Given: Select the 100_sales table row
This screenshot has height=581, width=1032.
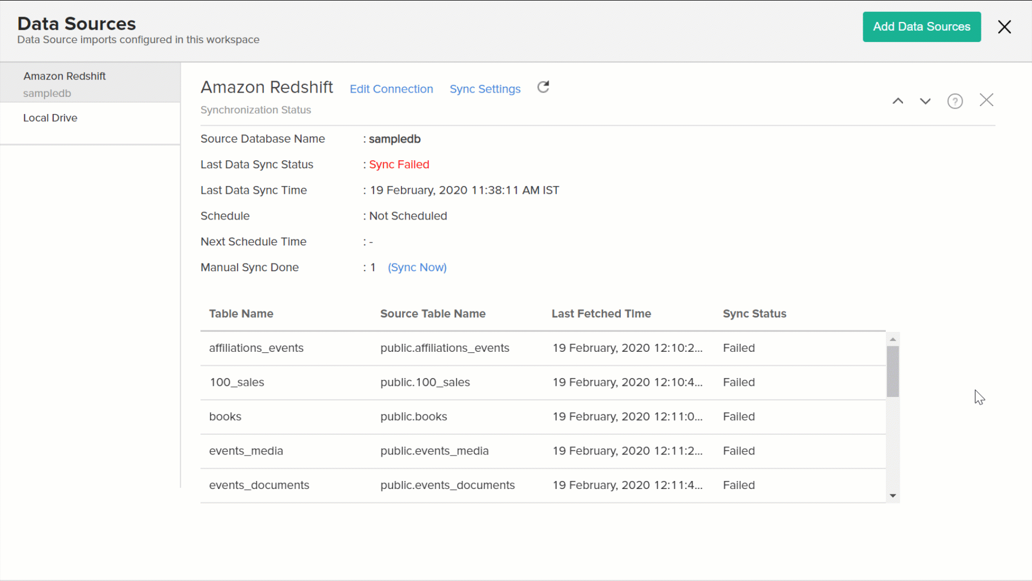Looking at the screenshot, I should click(x=237, y=382).
